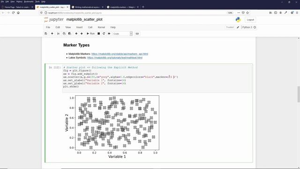Screen dimensions: 300x169
Task: Click the Marker Types heading
Action: click(76, 45)
